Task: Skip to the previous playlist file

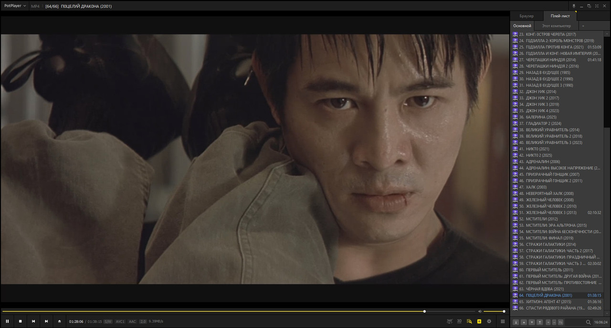Action: [x=33, y=321]
